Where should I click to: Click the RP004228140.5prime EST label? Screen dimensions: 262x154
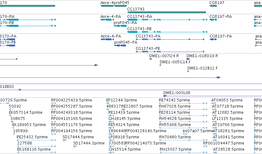coord(146,131)
